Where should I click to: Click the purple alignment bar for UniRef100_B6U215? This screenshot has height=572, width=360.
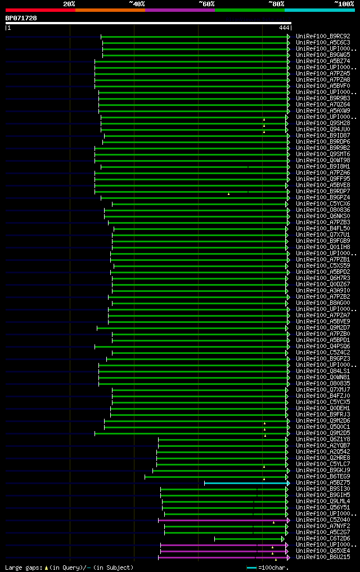pos(224,557)
